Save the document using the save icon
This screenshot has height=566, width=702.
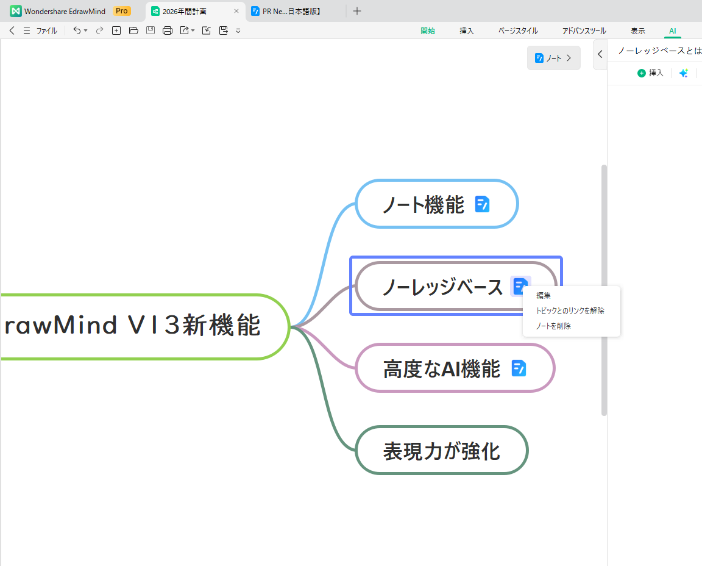pos(151,30)
